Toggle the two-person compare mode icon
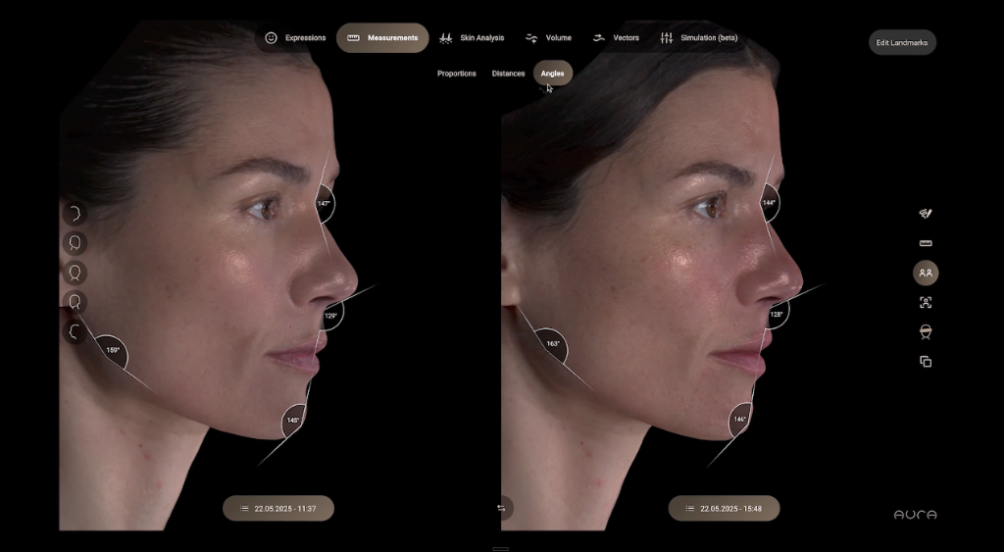Screen dimensions: 1004x552 [x=926, y=273]
